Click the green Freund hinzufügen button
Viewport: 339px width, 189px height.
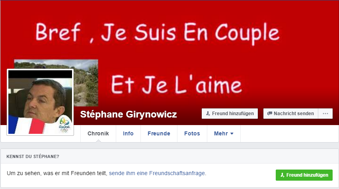point(304,175)
